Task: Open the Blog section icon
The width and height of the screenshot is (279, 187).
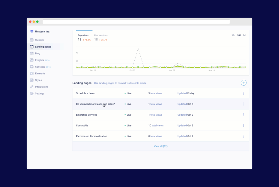Action: click(x=32, y=53)
